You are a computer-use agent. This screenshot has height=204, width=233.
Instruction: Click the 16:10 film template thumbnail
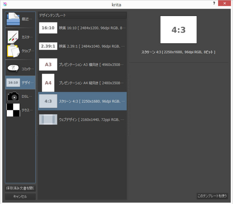(48, 28)
